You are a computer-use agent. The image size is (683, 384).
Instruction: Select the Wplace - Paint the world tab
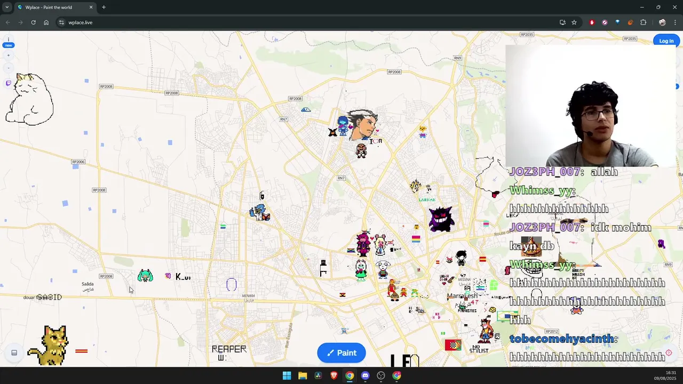(55, 7)
